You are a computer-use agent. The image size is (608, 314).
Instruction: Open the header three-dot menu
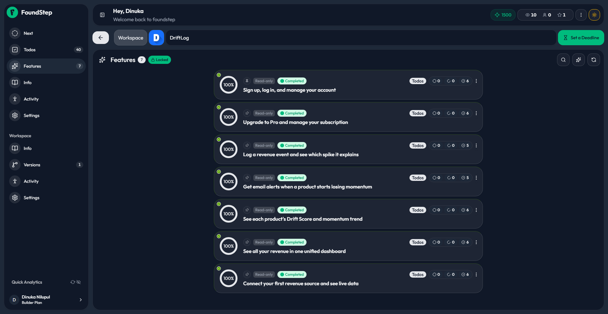point(581,15)
